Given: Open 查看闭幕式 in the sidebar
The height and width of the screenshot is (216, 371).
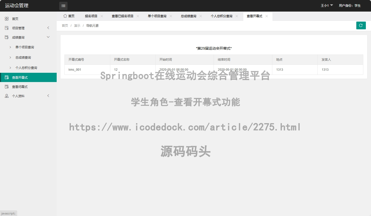Looking at the screenshot, I should pyautogui.click(x=28, y=87).
